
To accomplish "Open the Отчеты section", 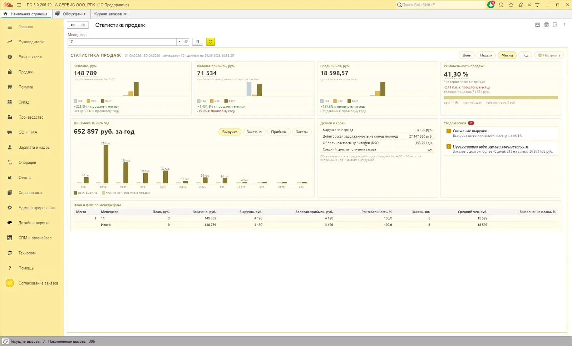I will coord(25,178).
